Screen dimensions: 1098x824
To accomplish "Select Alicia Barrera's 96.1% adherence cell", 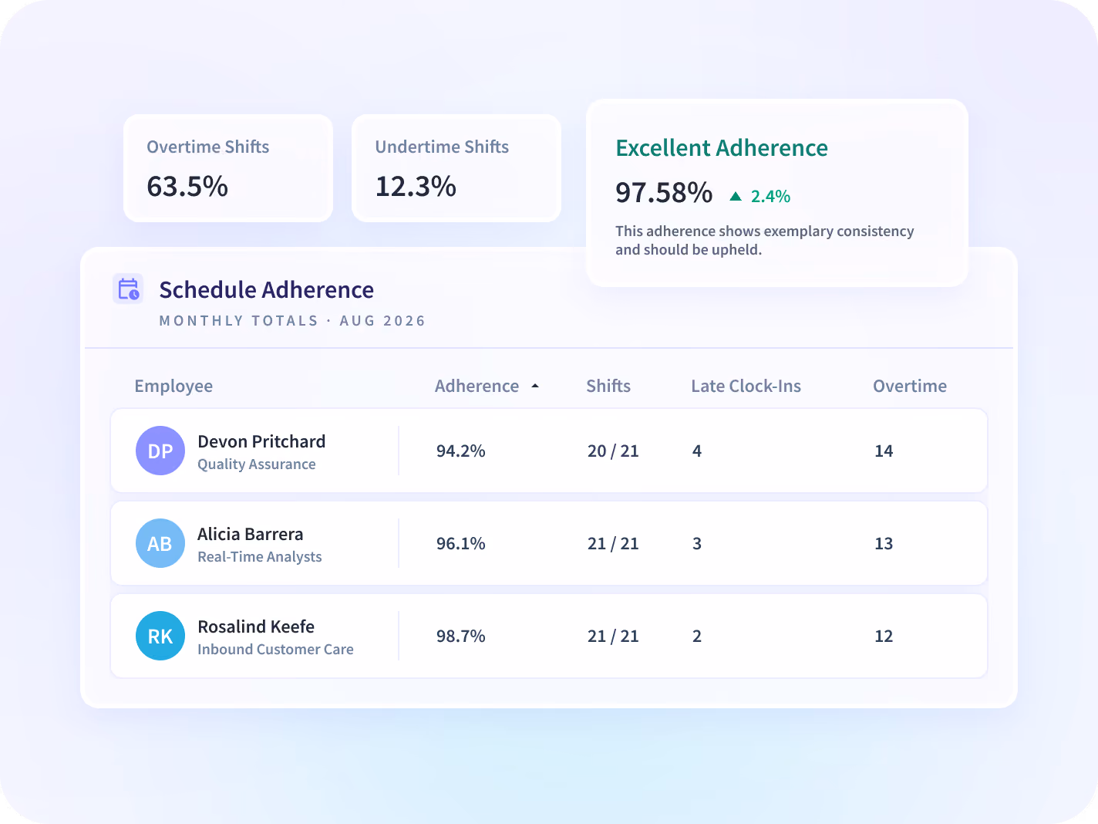I will (x=460, y=544).
